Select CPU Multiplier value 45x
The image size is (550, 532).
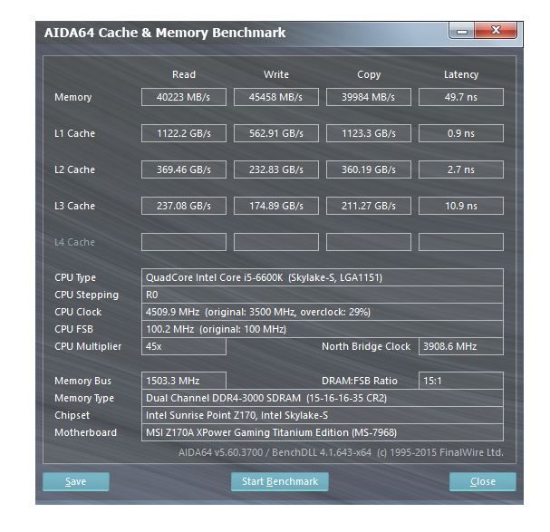[184, 346]
